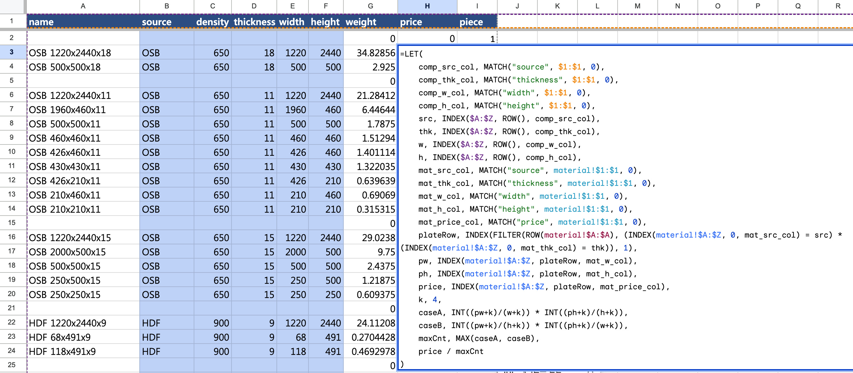Place cursor on 'price / maxCnt' formula line
The width and height of the screenshot is (853, 373).
(450, 351)
